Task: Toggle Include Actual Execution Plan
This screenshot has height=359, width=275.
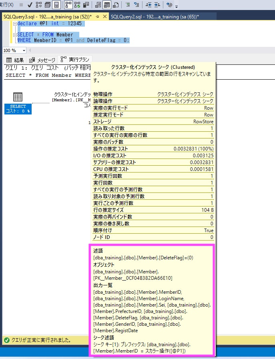Action: pyautogui.click(x=68, y=4)
